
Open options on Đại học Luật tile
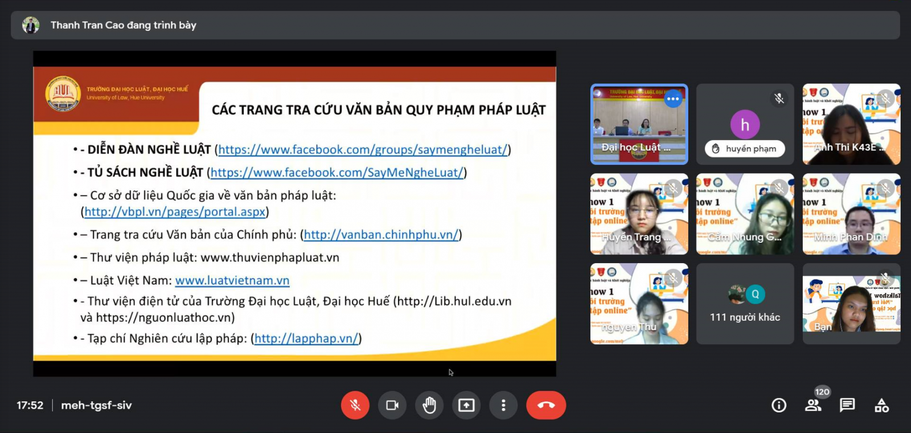673,99
